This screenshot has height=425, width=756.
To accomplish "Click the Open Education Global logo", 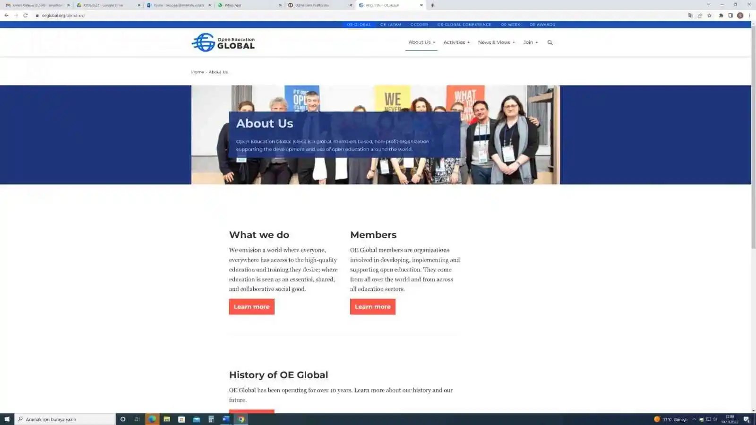I will [x=223, y=42].
